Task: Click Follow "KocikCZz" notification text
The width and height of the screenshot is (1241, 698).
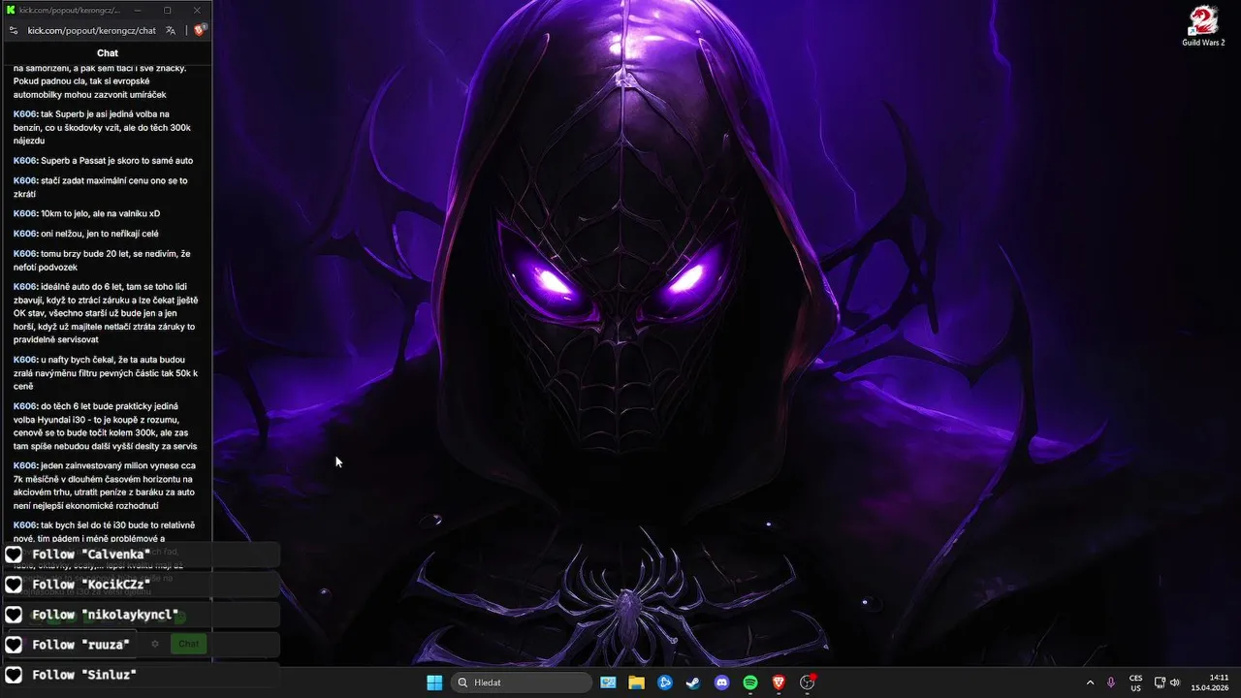Action: pyautogui.click(x=91, y=585)
